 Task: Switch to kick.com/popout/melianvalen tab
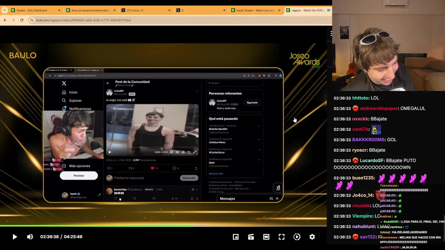pos(90,10)
